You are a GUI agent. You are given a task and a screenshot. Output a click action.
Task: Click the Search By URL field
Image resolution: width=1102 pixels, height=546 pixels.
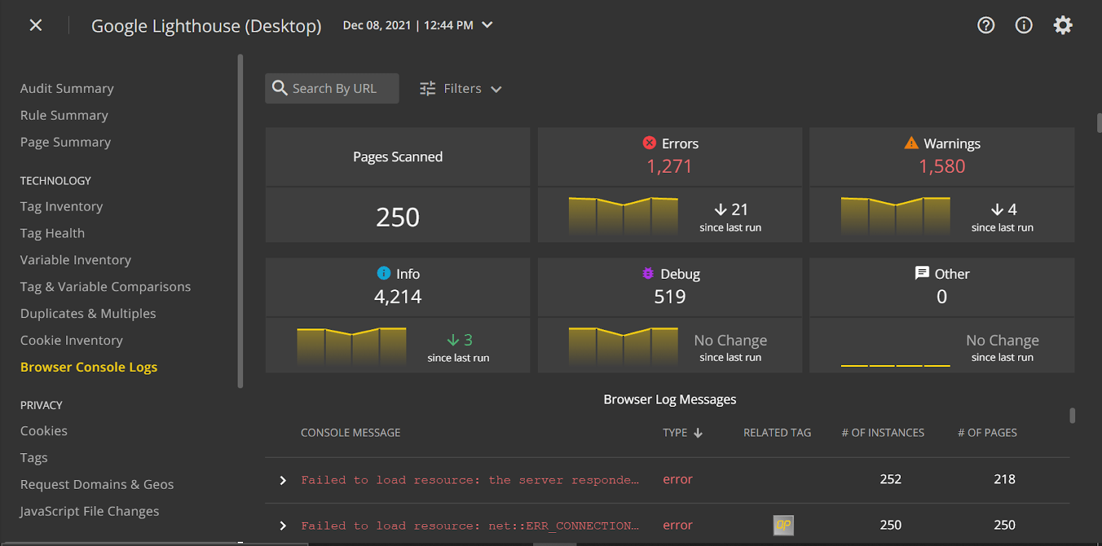pos(332,88)
